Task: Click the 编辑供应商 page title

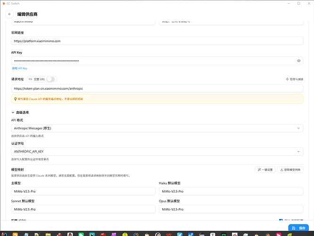Action: click(x=27, y=14)
